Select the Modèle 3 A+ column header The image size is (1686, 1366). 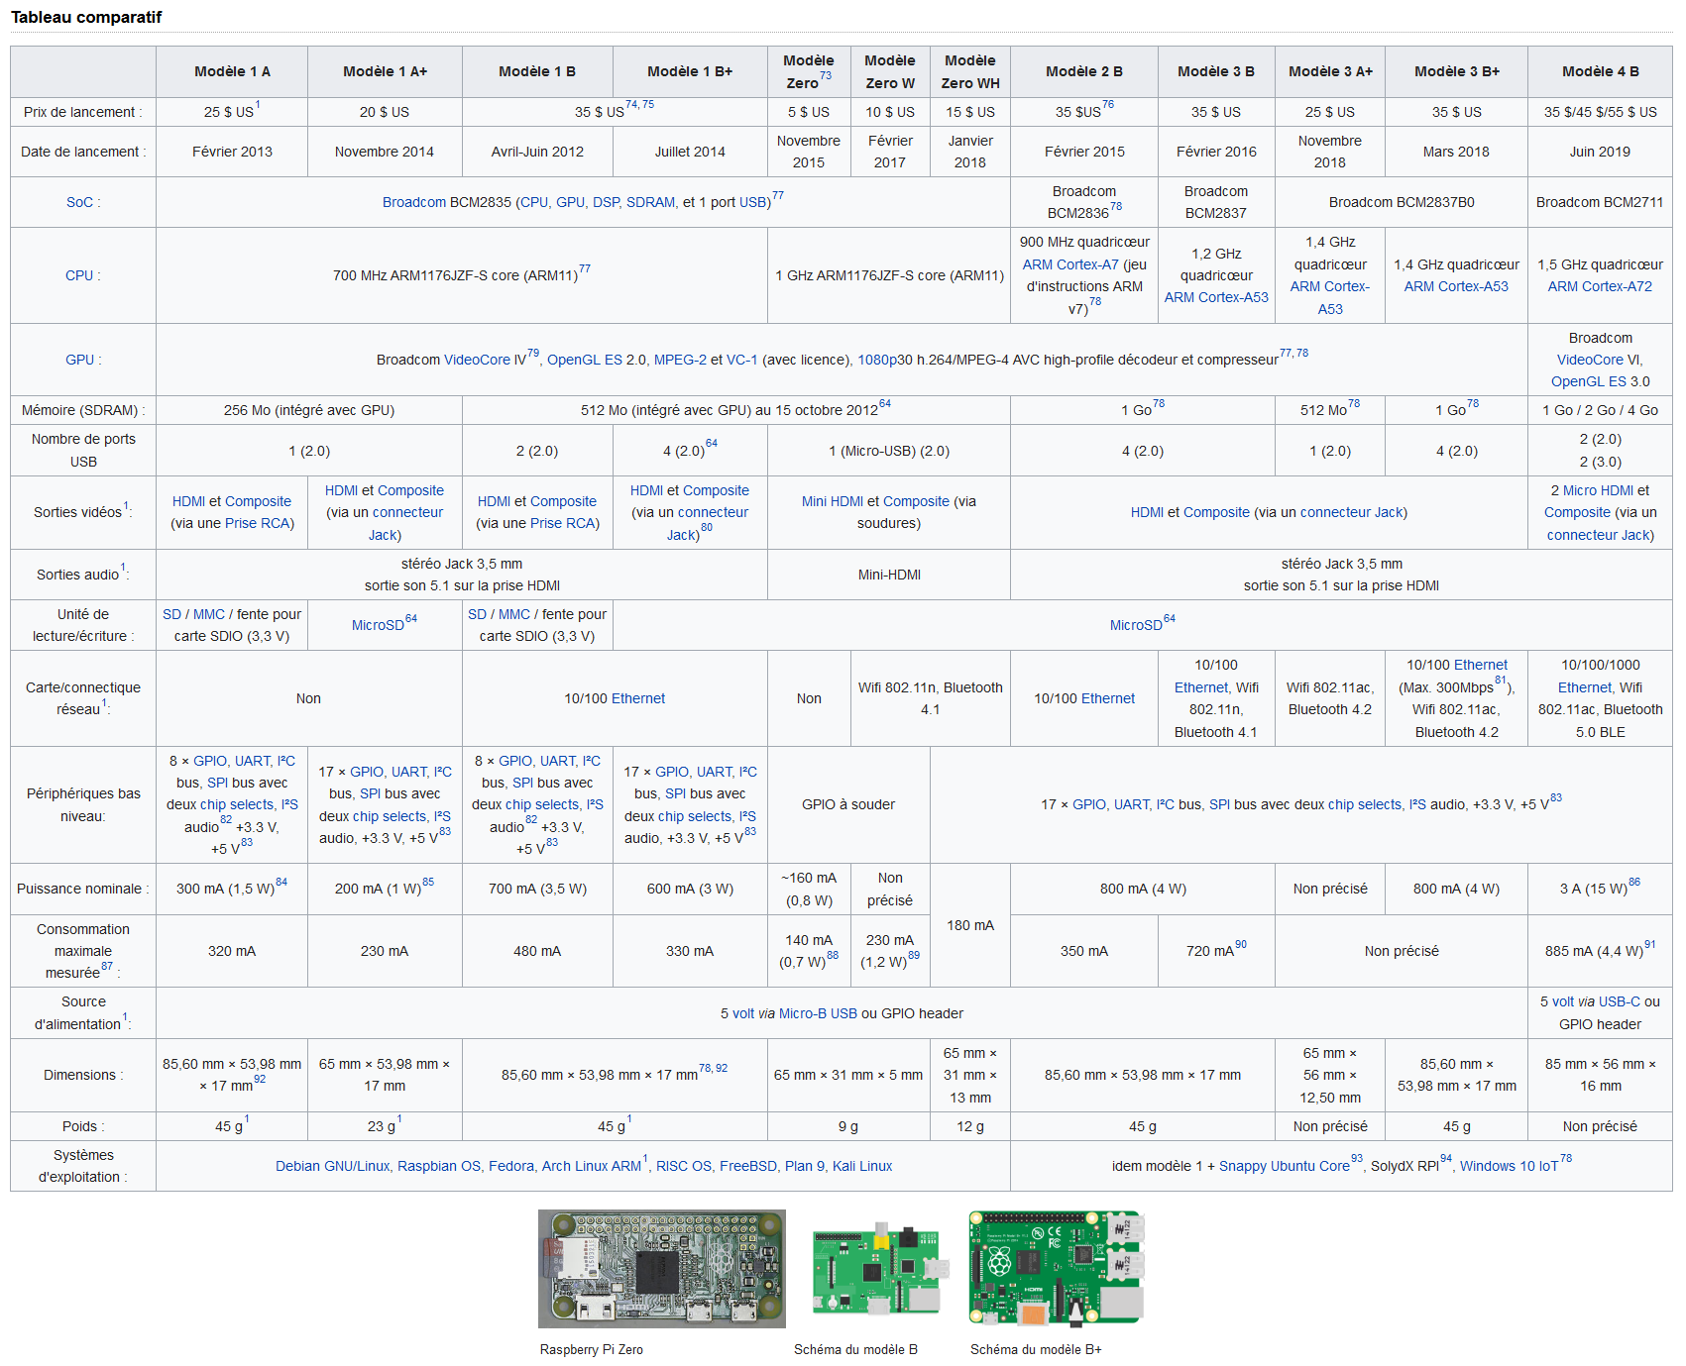pos(1330,71)
